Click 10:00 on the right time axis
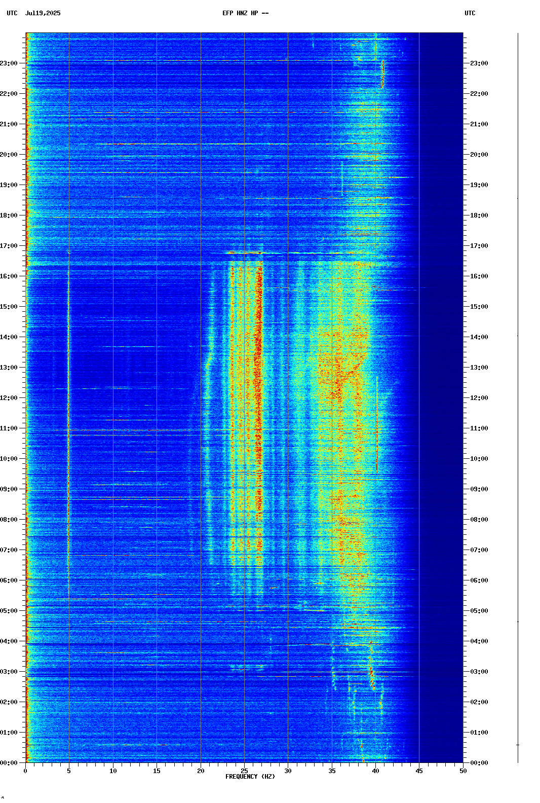This screenshot has height=803, width=540. click(x=479, y=459)
